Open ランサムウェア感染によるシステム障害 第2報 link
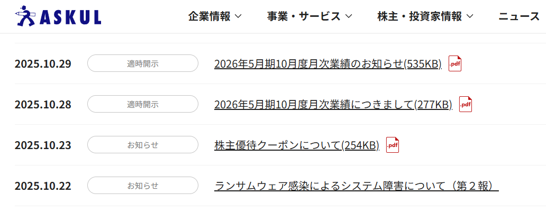 (x=356, y=186)
